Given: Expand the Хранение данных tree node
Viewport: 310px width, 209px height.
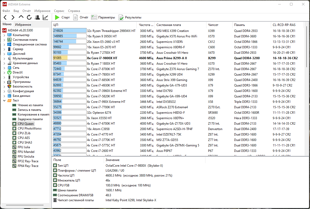Looking at the screenshot, I should tap(4, 63).
